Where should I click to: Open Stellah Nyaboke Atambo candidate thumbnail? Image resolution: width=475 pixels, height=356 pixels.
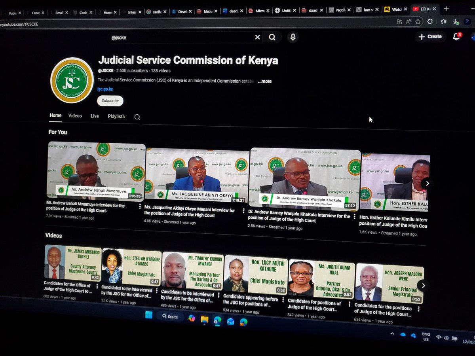tap(131, 267)
